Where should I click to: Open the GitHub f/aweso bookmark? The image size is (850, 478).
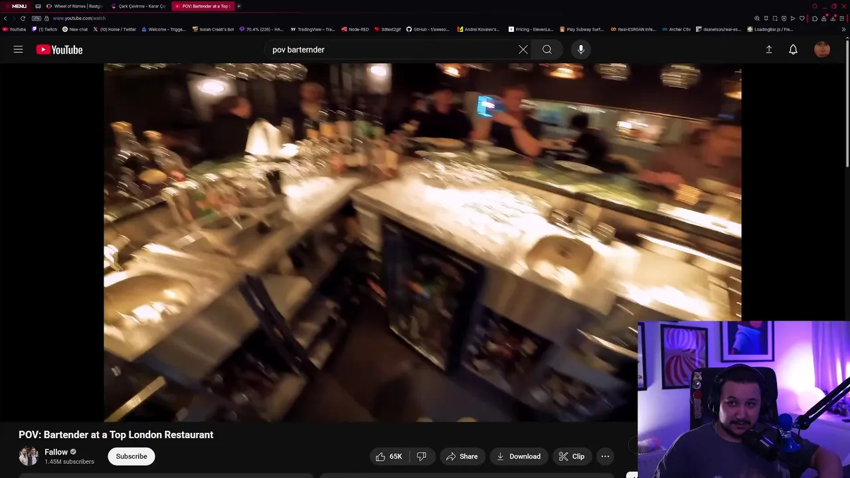click(428, 29)
